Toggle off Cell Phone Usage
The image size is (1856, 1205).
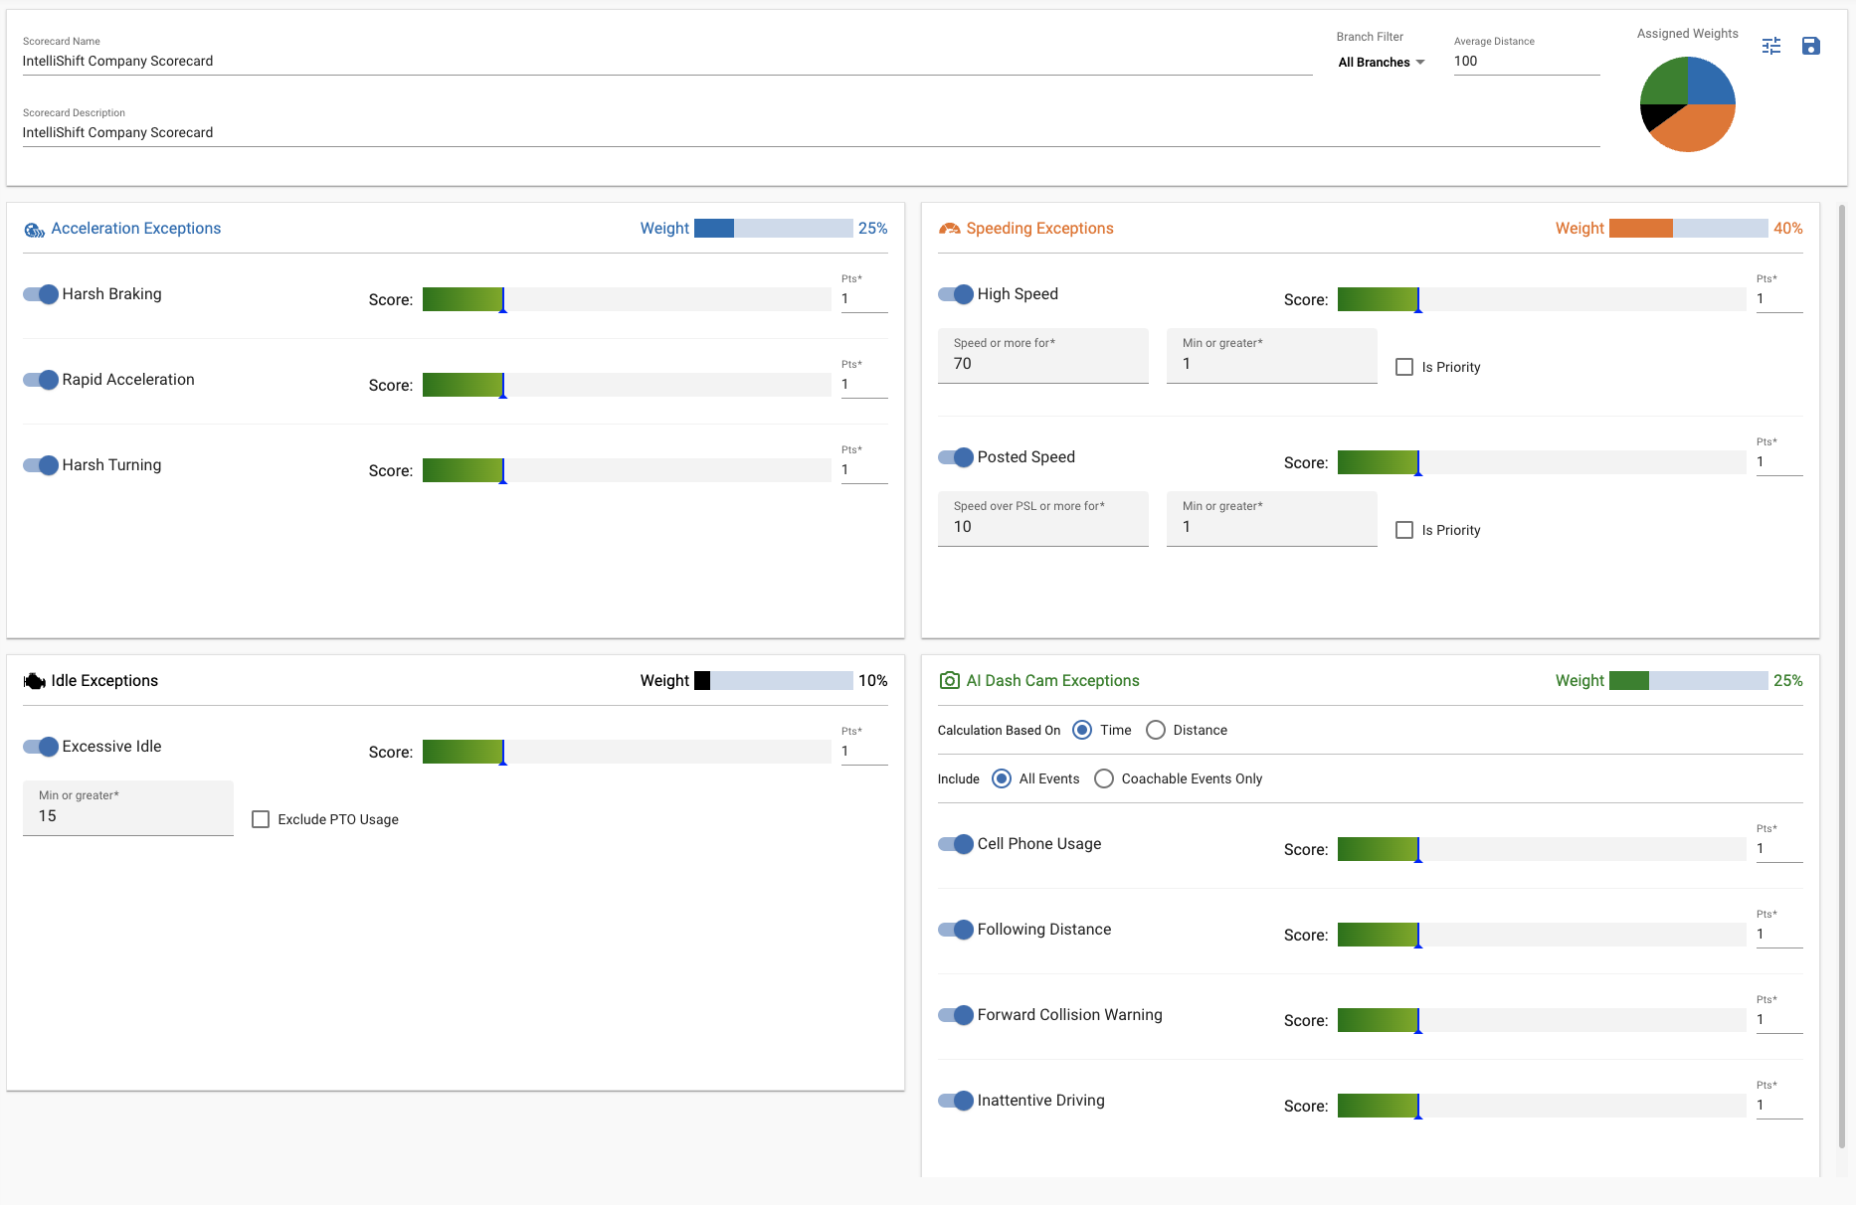pos(957,844)
